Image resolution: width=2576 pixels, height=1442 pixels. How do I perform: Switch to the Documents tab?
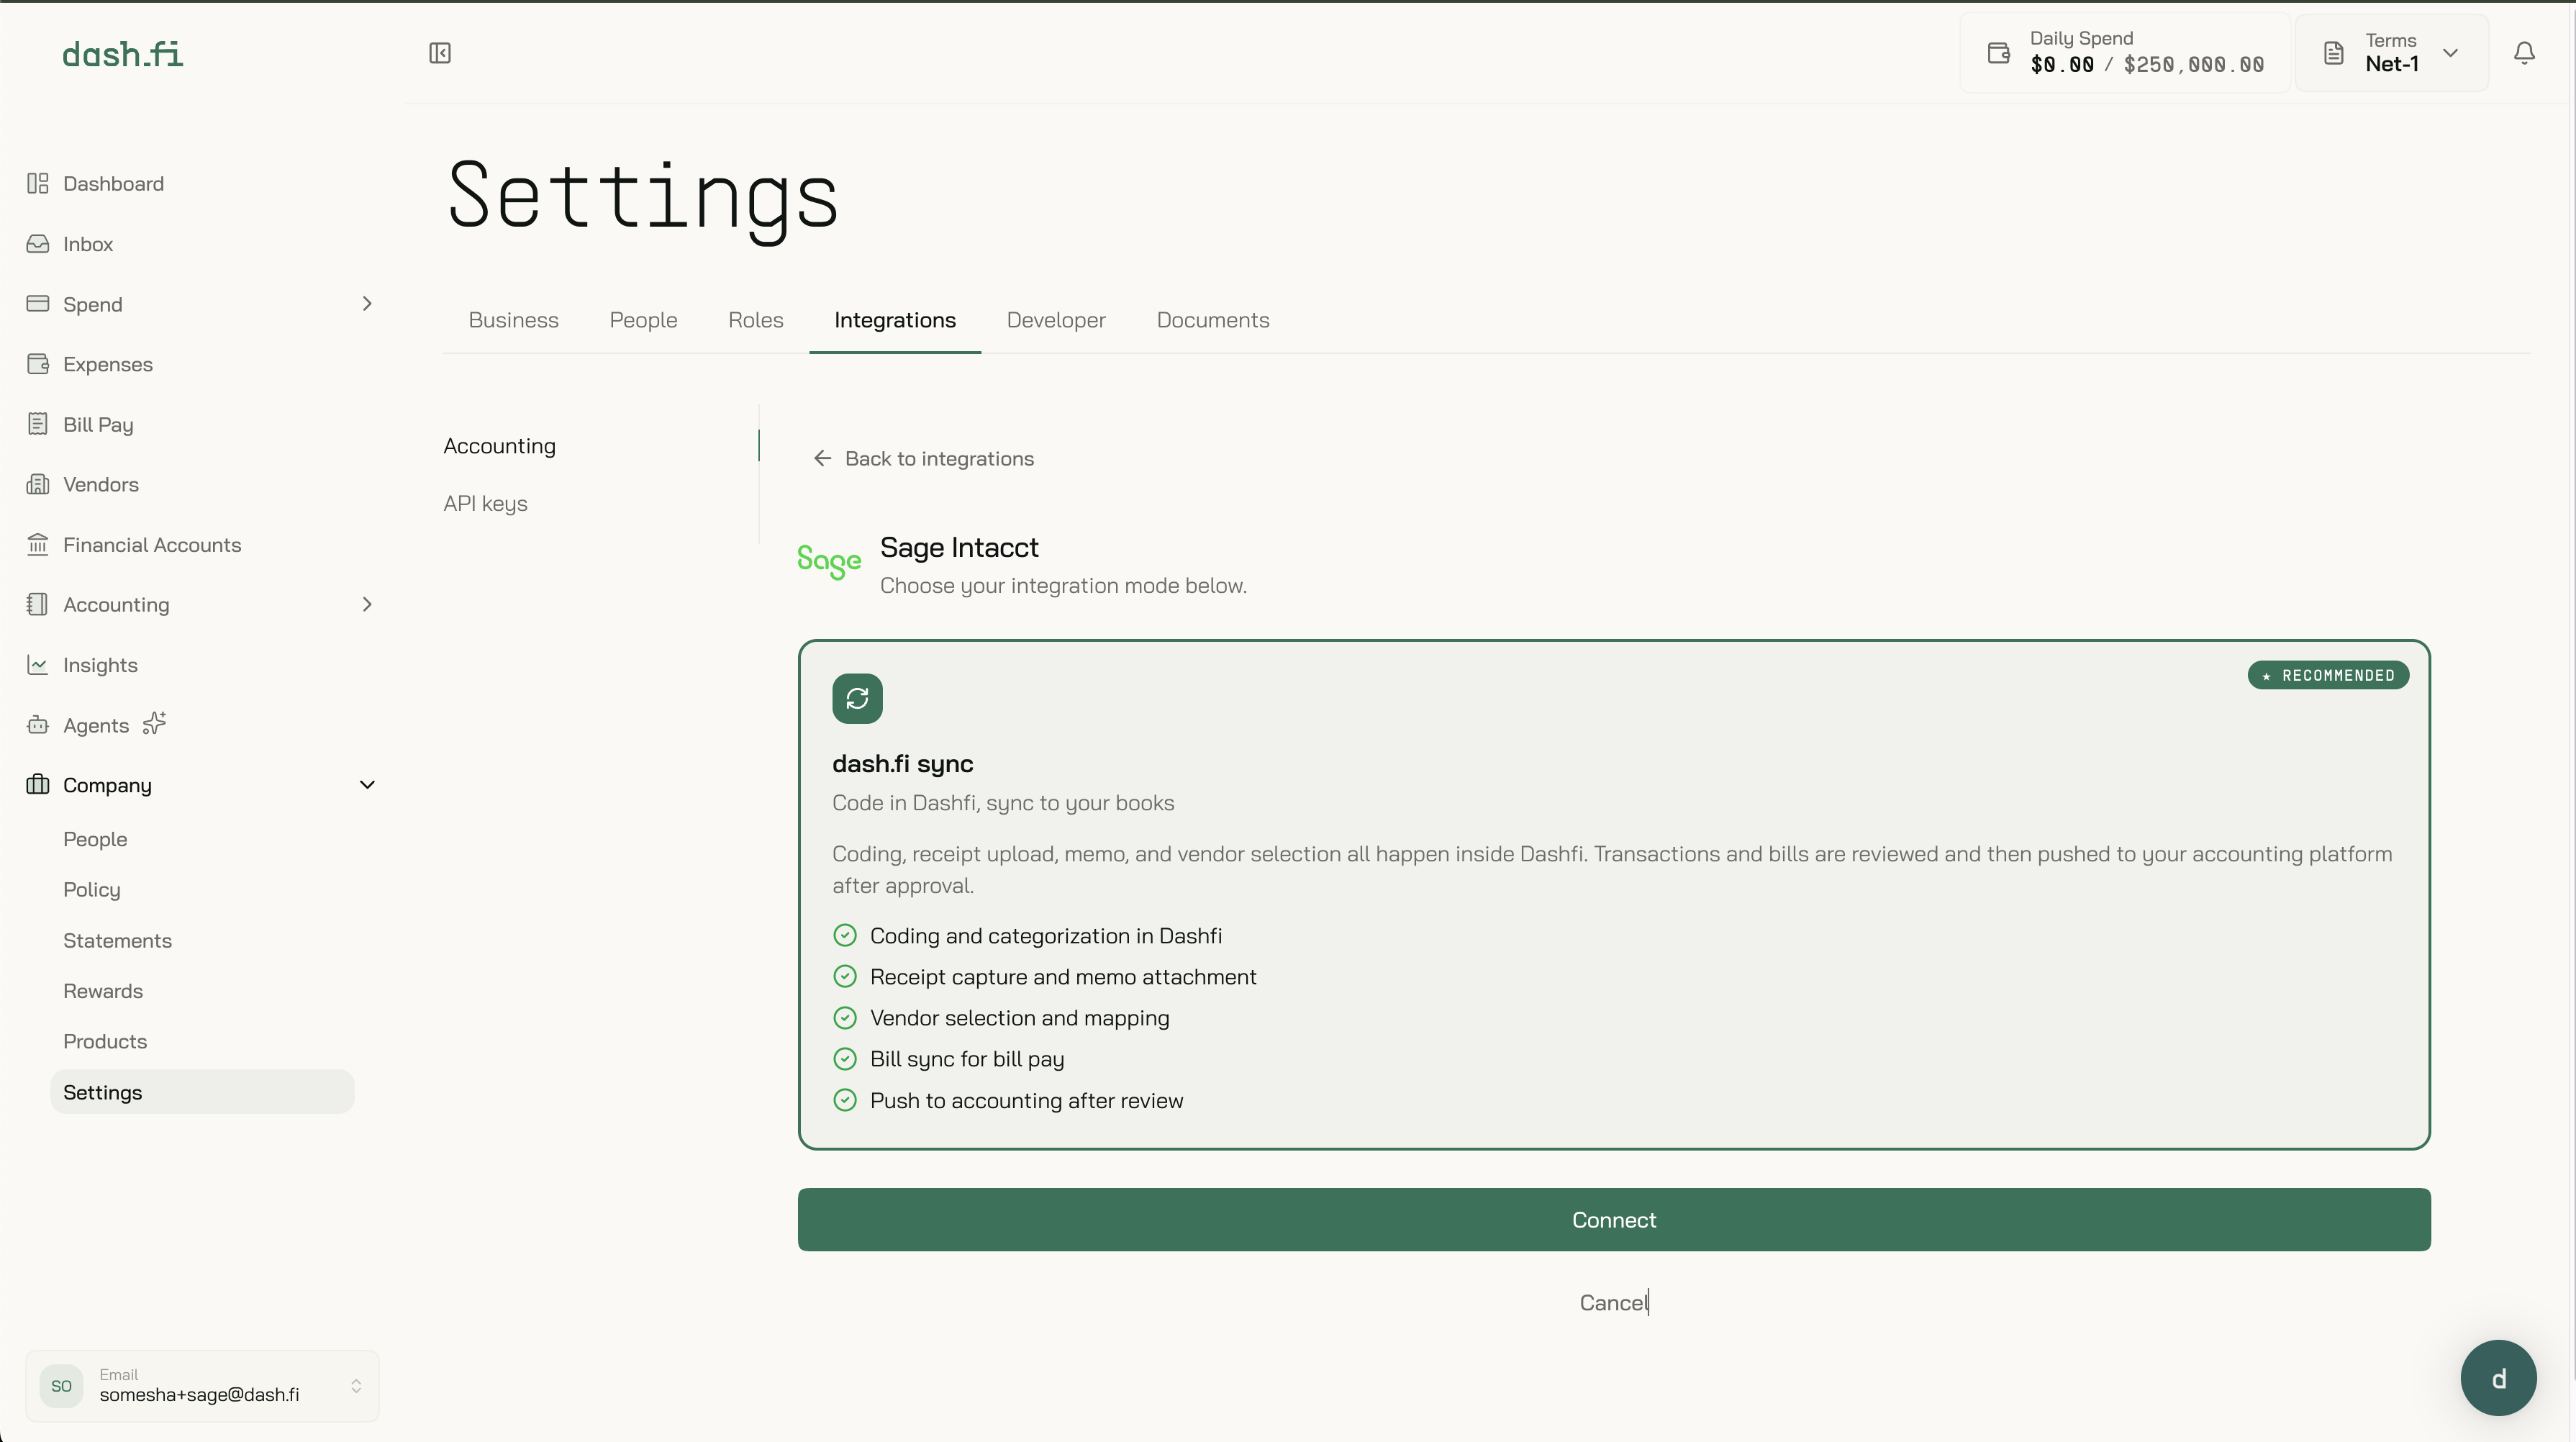pos(1213,320)
